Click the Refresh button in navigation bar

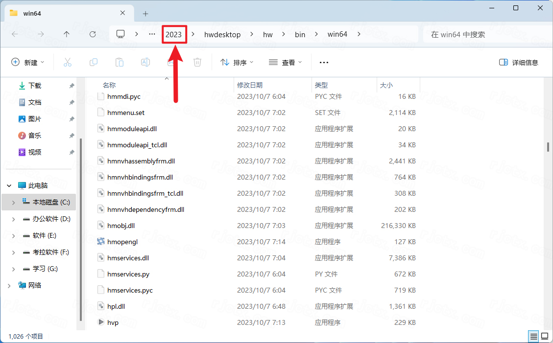point(93,34)
